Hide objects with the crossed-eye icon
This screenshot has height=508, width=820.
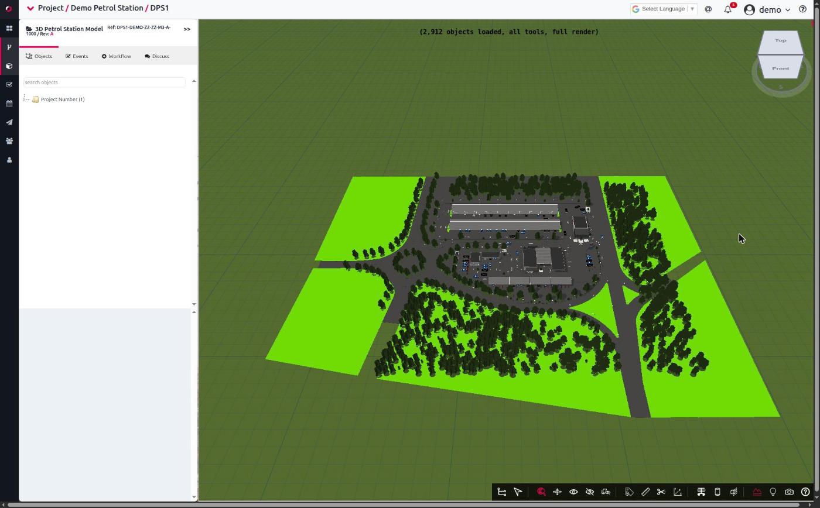[590, 492]
